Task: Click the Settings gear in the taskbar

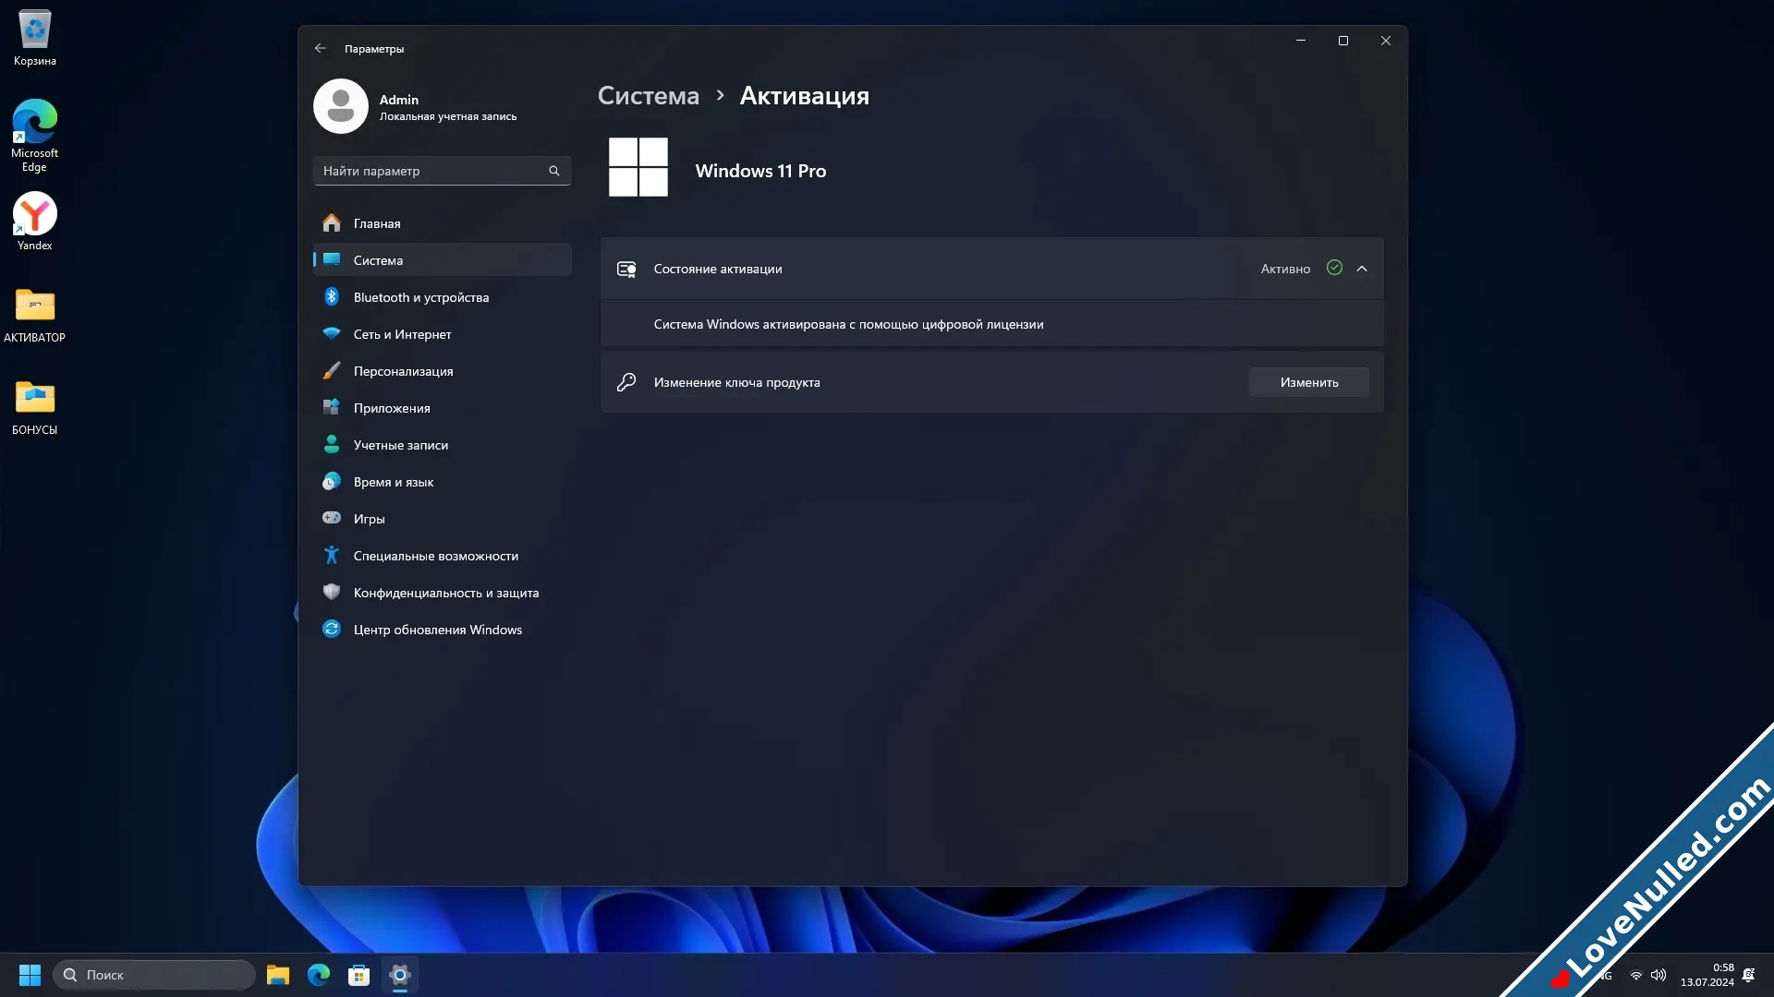Action: pos(400,975)
